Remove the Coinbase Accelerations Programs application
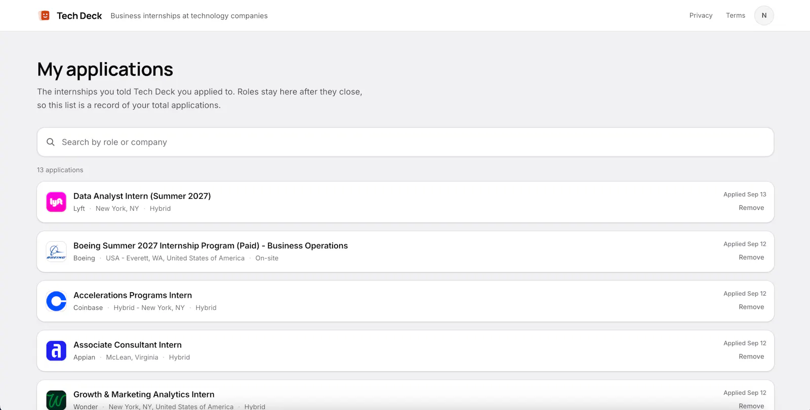Viewport: 810px width, 410px height. [x=751, y=307]
